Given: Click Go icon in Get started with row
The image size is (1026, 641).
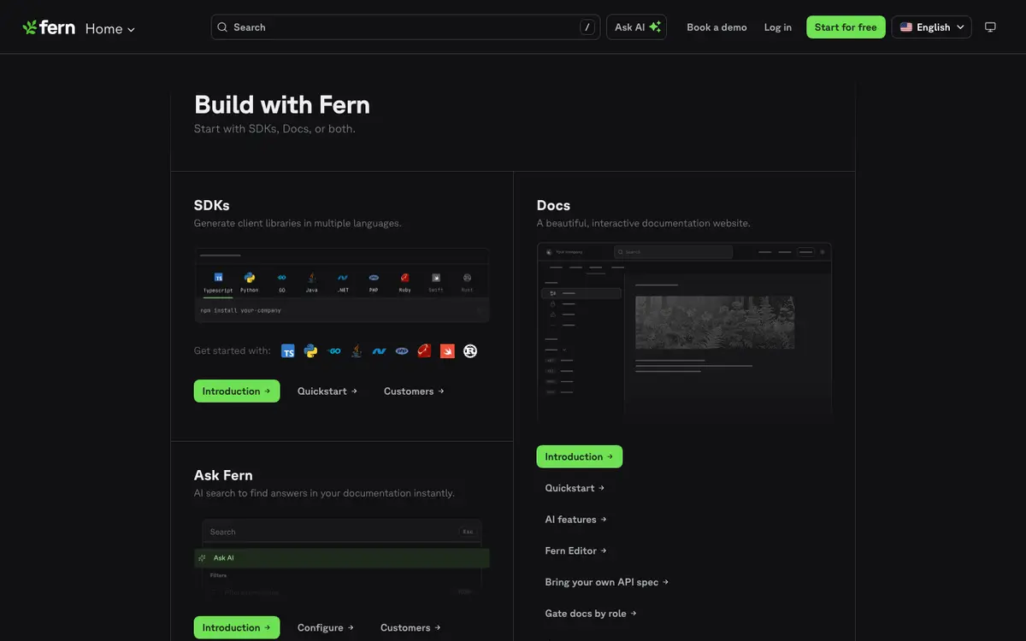Looking at the screenshot, I should click(334, 351).
